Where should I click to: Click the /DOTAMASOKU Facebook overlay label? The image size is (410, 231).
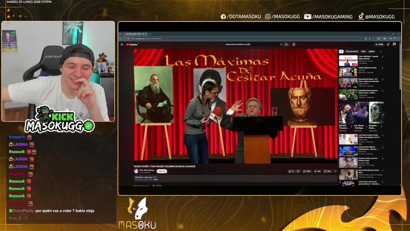click(x=241, y=17)
